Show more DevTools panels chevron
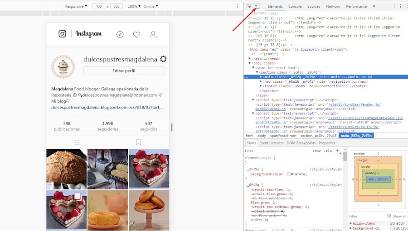Viewport: 408px width, 231px height. [374, 6]
